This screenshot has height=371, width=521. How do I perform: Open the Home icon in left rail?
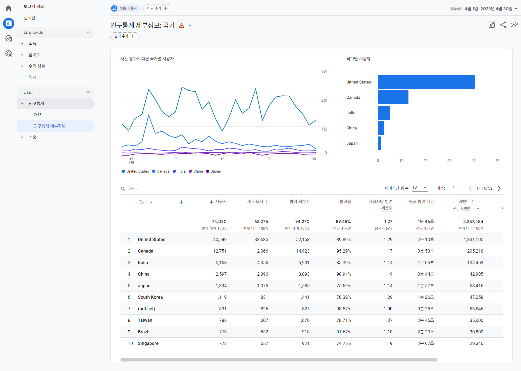tap(9, 8)
